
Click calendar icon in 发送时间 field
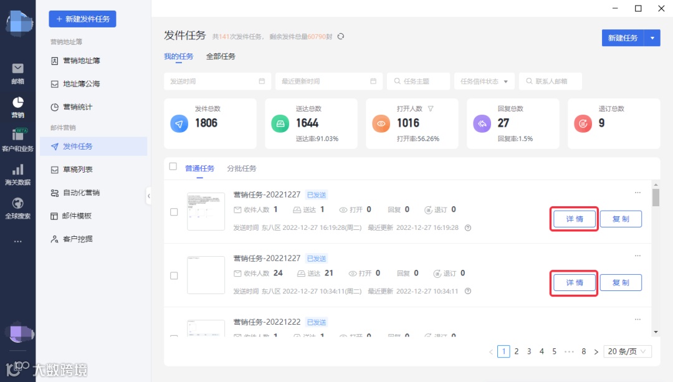click(x=262, y=81)
